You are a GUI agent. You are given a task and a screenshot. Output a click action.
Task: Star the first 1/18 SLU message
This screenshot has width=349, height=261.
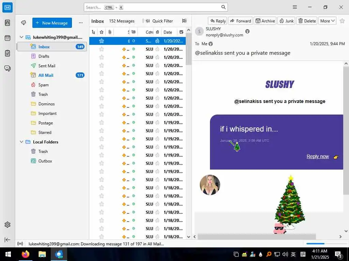pyautogui.click(x=102, y=179)
